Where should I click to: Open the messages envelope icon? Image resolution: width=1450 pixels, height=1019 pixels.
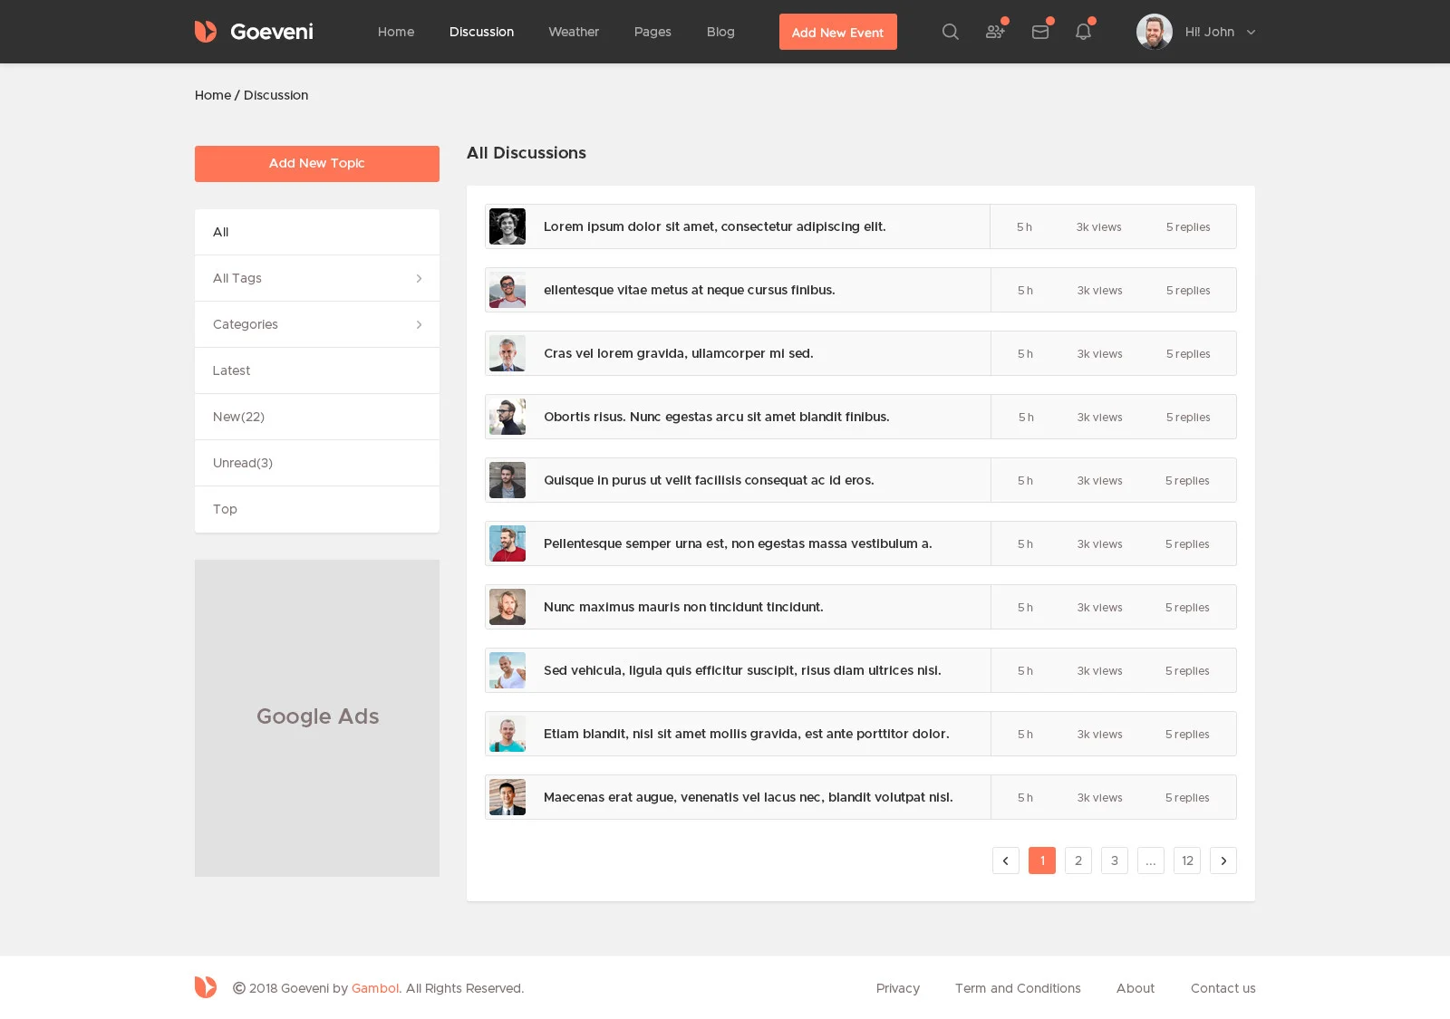pos(1039,32)
